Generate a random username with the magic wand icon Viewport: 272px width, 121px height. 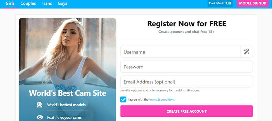click(247, 52)
